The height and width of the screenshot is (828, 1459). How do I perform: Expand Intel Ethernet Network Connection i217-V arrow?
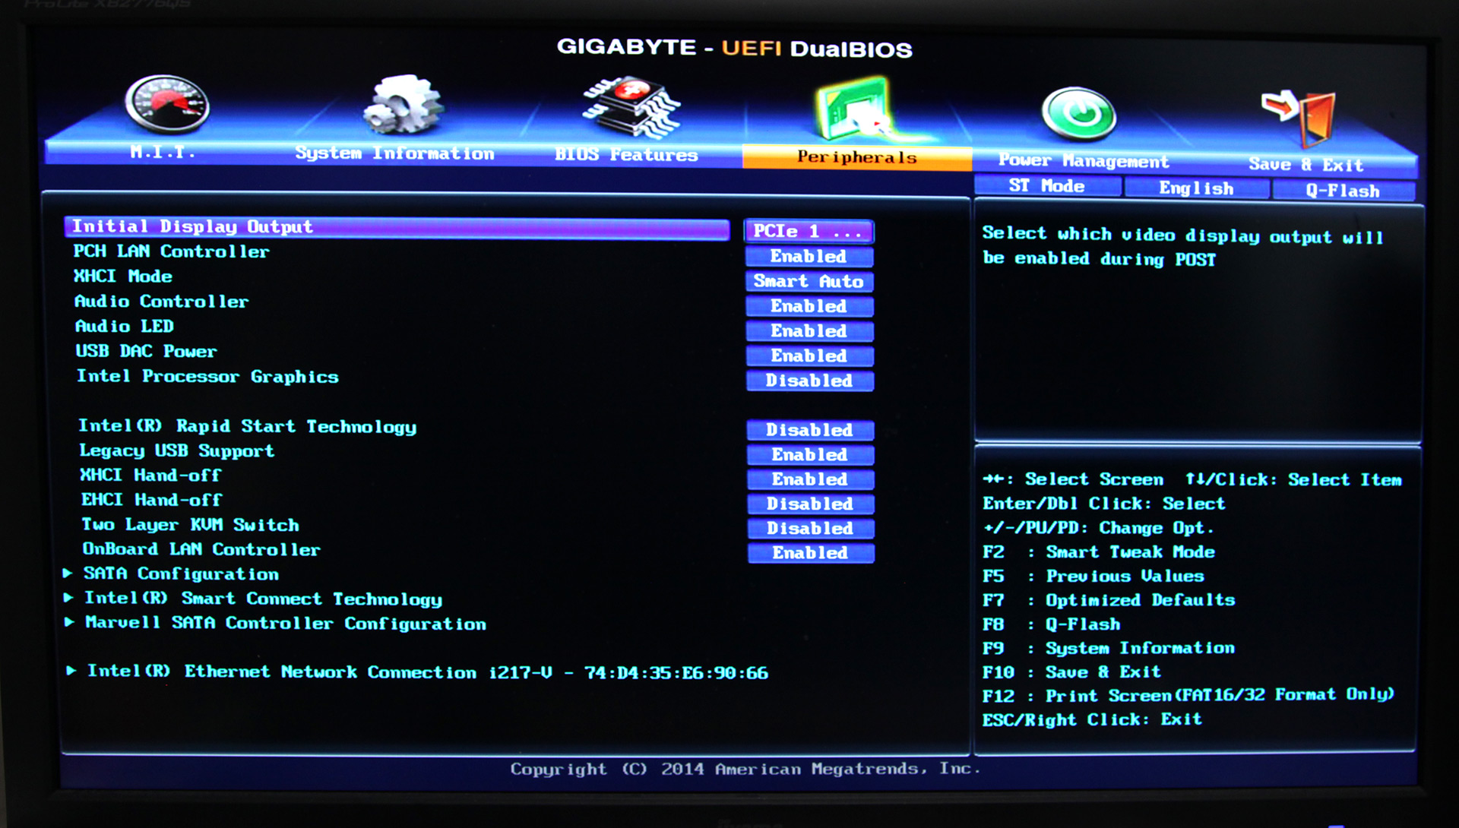click(71, 671)
